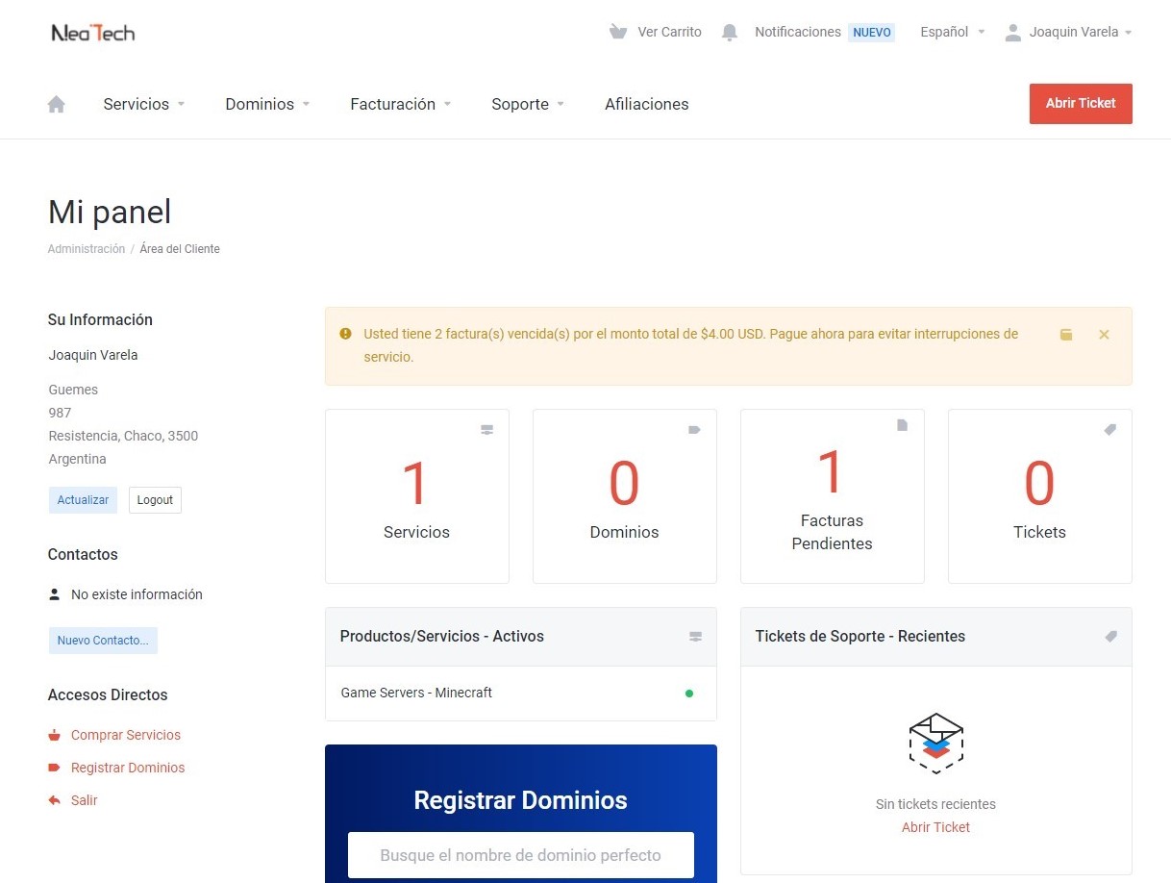The height and width of the screenshot is (883, 1171).
Task: Open the Registrar Dominios shortcut link
Action: click(128, 768)
